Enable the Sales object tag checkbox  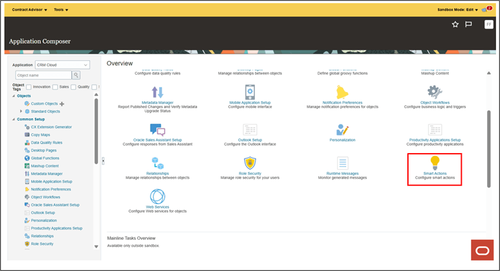point(55,87)
